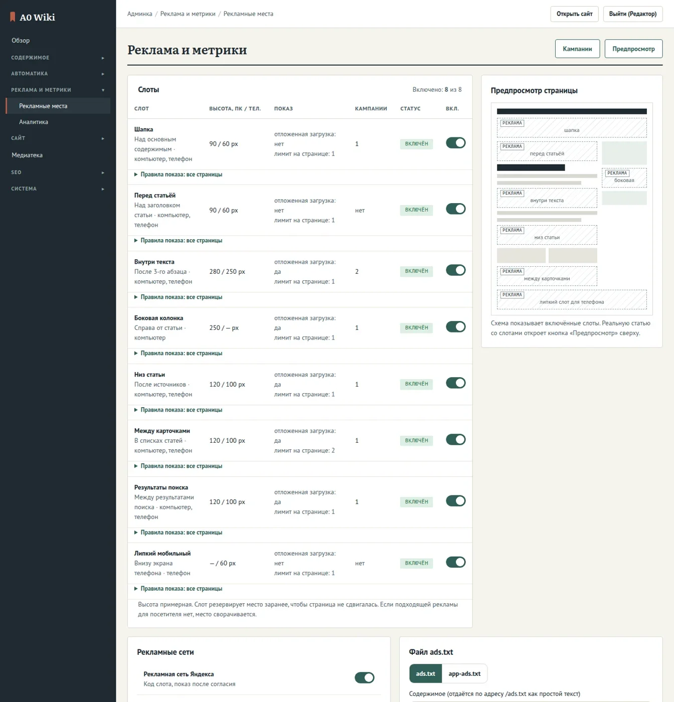The height and width of the screenshot is (702, 674).
Task: Disable the Перед статьёй slot switch
Action: pyautogui.click(x=455, y=209)
